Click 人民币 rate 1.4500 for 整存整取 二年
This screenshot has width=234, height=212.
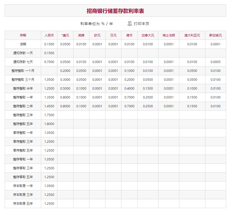pos(49,106)
